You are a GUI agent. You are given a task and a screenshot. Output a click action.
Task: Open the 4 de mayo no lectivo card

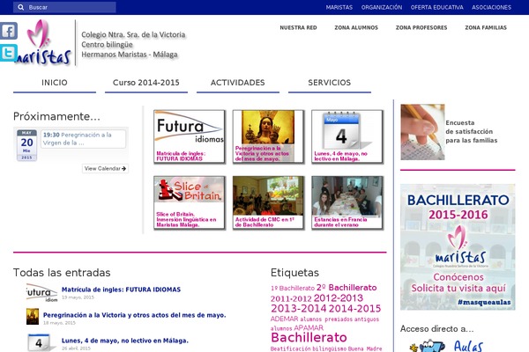click(347, 136)
